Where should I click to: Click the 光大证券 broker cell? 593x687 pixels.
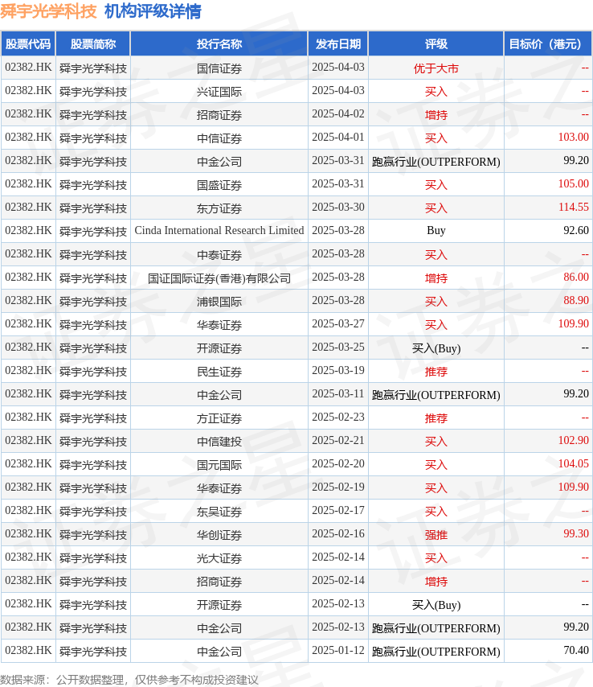[219, 558]
